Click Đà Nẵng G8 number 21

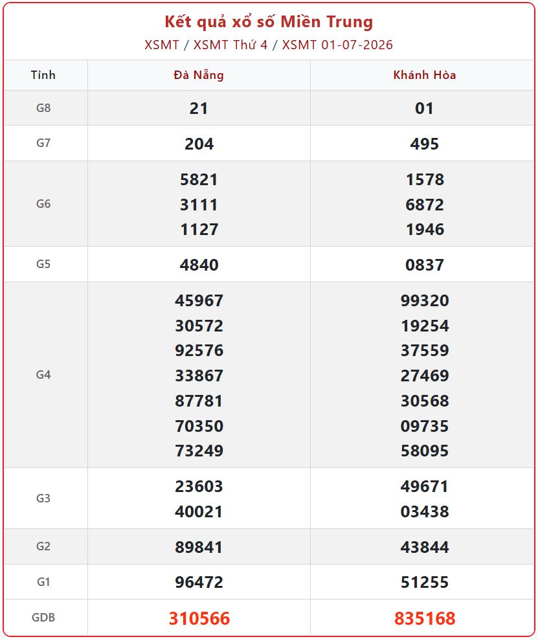pyautogui.click(x=199, y=108)
